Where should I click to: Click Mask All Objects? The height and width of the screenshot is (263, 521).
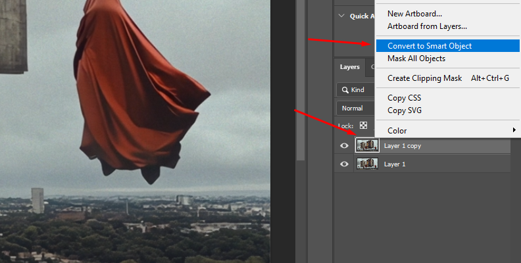pos(416,59)
